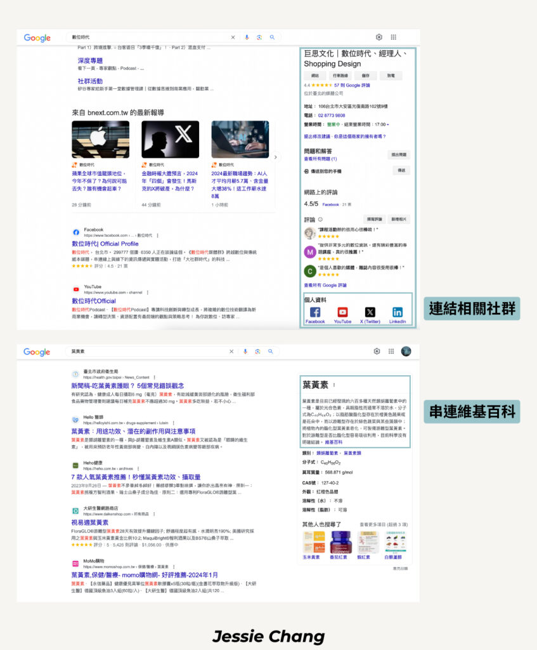Screen dimensions: 537x650
Task: Open the LinkedIn profile icon in 個人資料
Action: (x=398, y=312)
